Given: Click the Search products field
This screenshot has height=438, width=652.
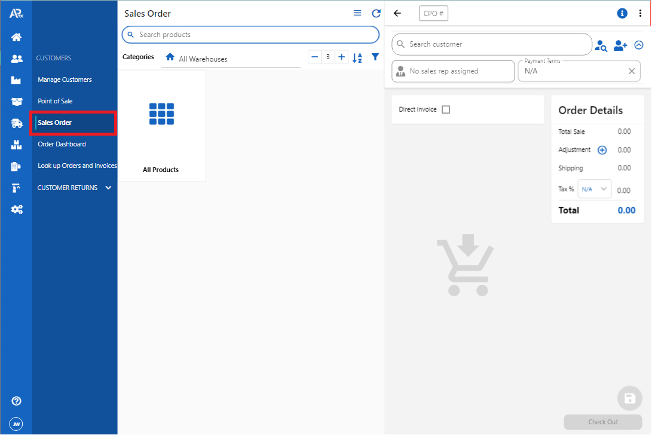Looking at the screenshot, I should tap(251, 35).
